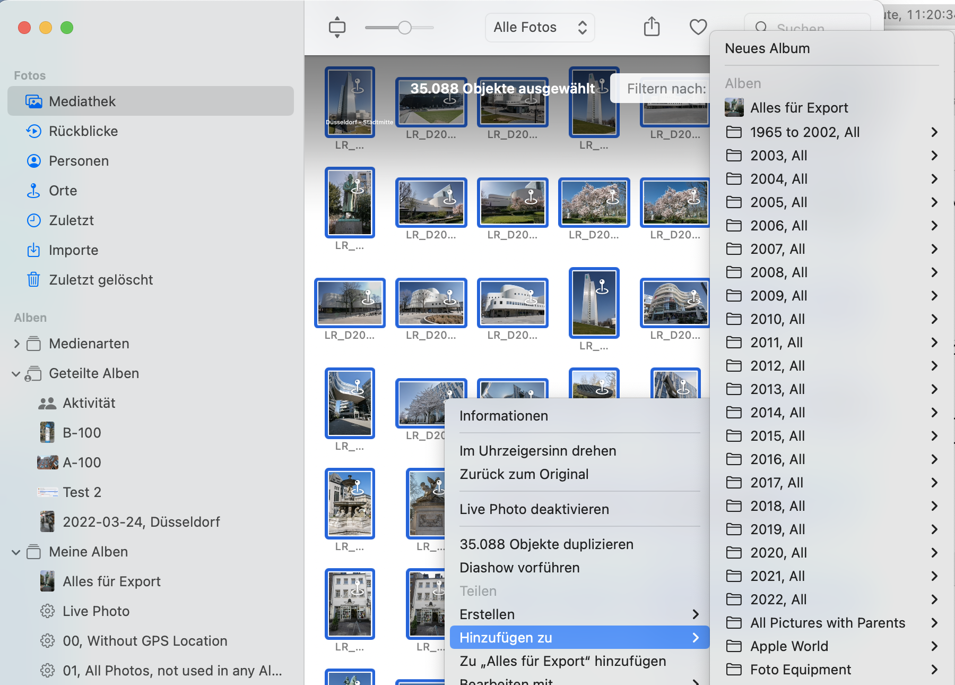Screen dimensions: 955x685
Task: Open the Live Photo smart album
Action: pyautogui.click(x=96, y=611)
